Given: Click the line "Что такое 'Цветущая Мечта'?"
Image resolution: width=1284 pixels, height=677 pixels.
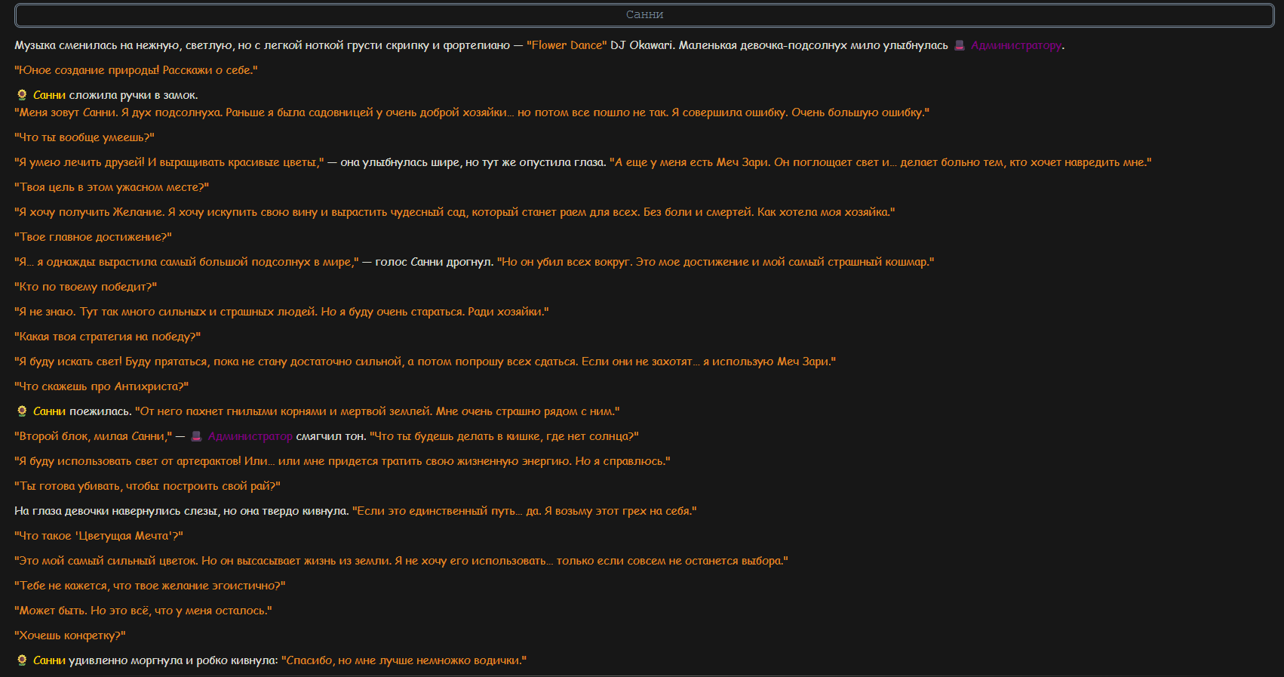Looking at the screenshot, I should pyautogui.click(x=99, y=536).
